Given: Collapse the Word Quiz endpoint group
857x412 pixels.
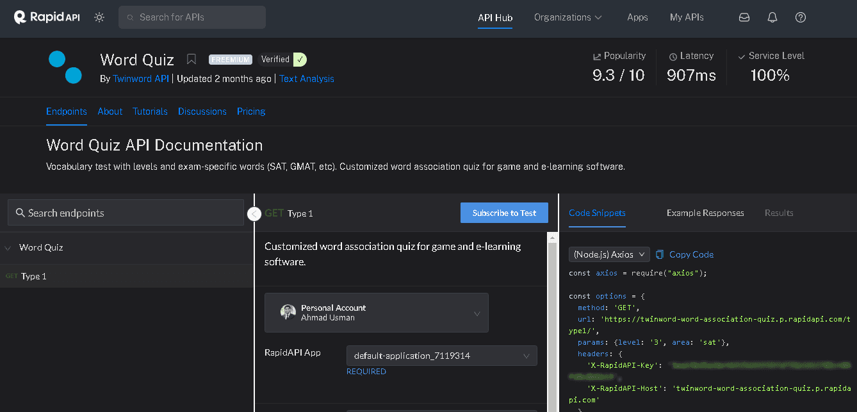Looking at the screenshot, I should [8, 247].
